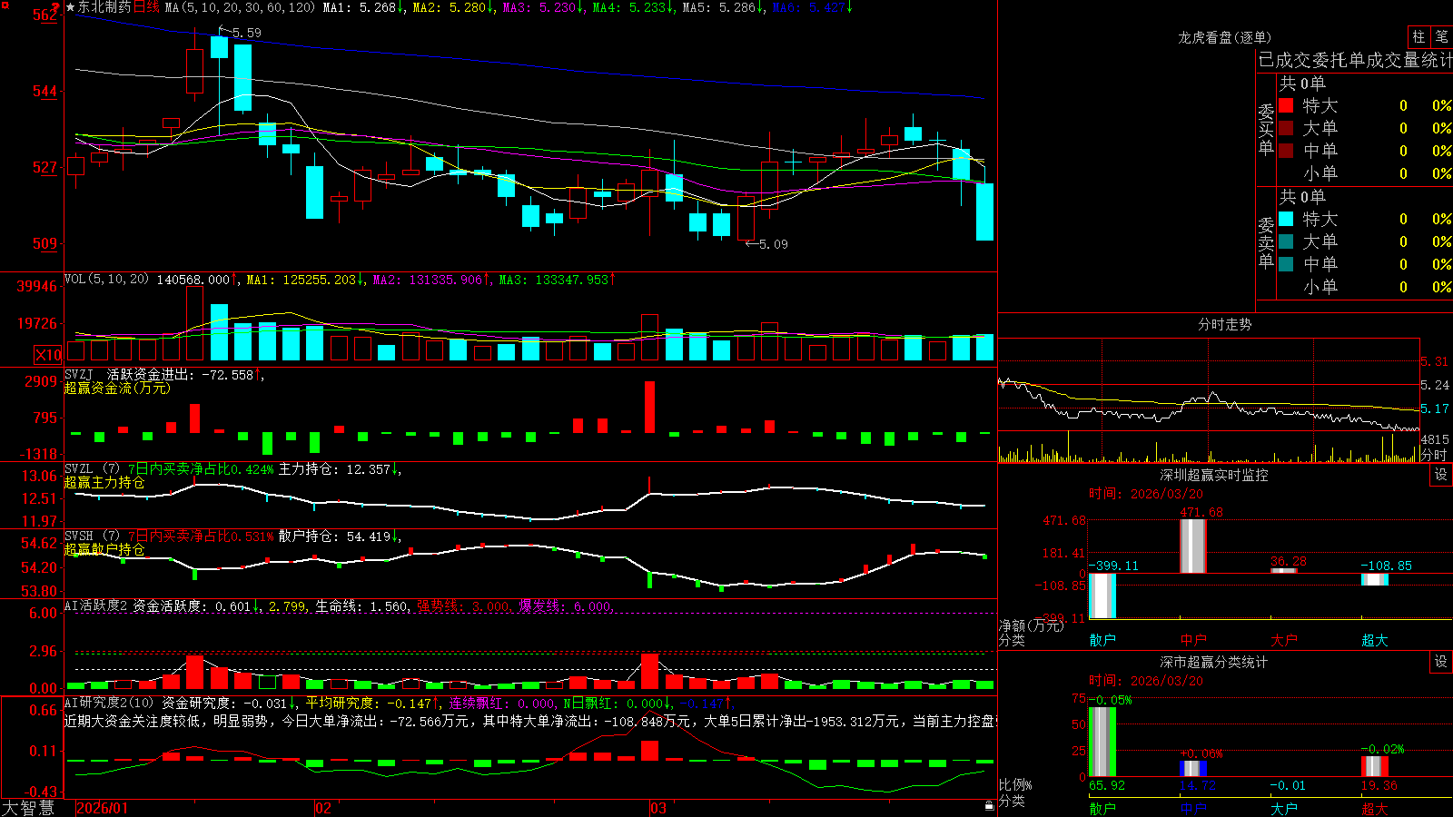Image resolution: width=1453 pixels, height=817 pixels.
Task: Click the last cyan candlestick on chart
Action: pyautogui.click(x=984, y=212)
